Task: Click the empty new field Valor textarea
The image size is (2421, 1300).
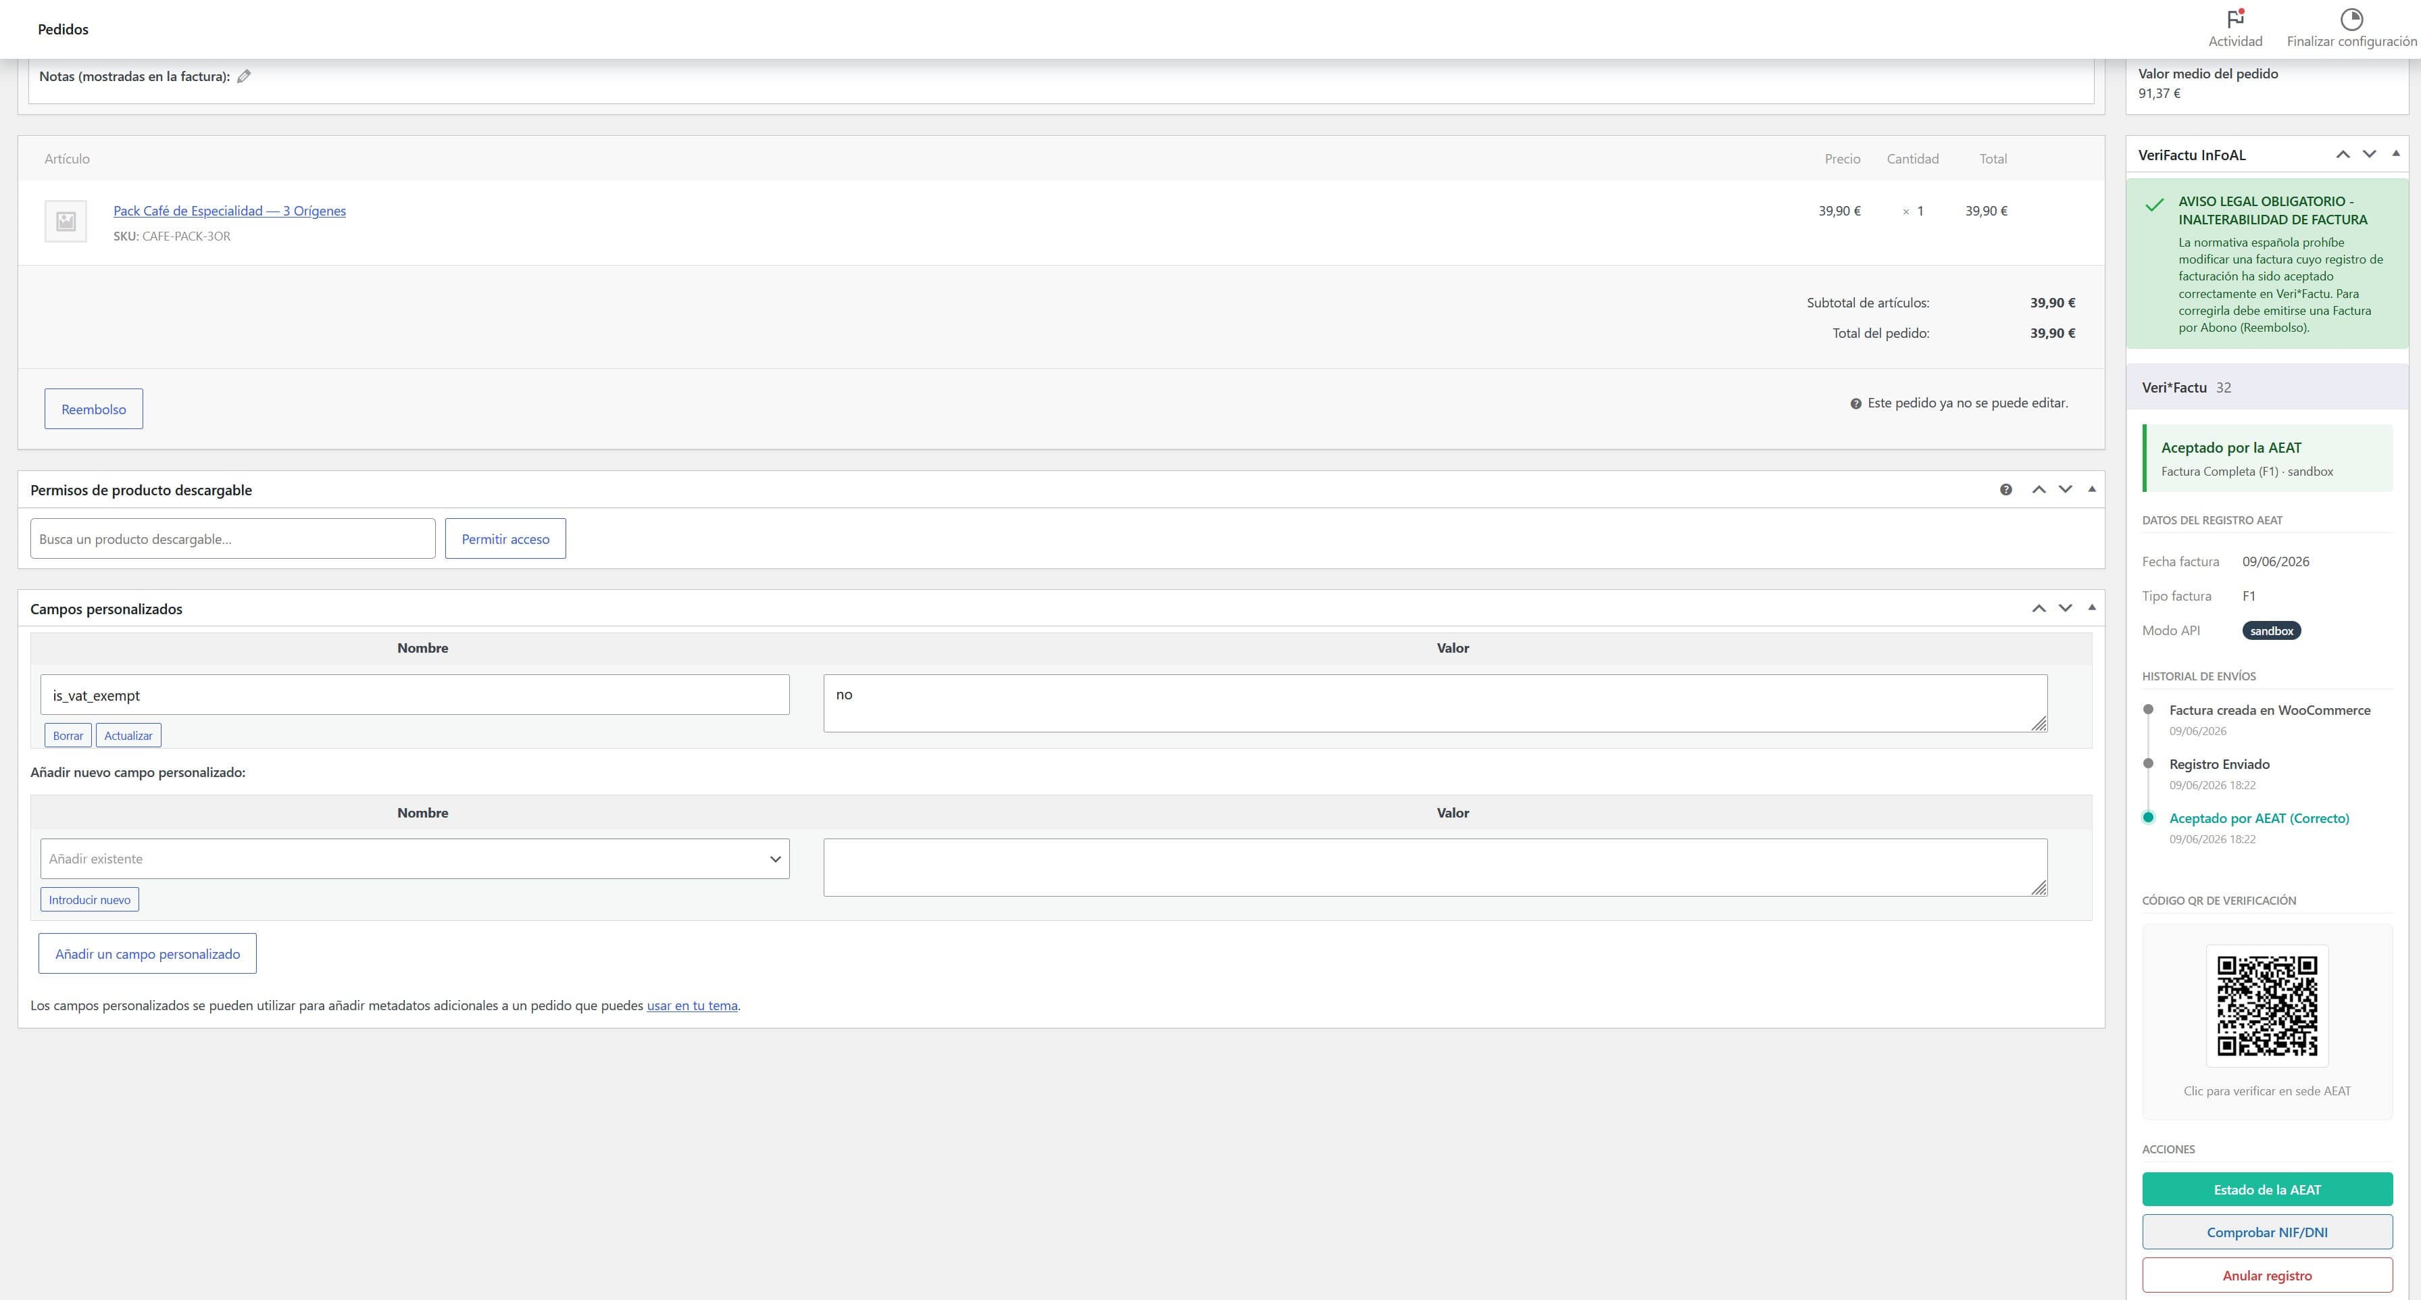Action: pyautogui.click(x=1435, y=867)
